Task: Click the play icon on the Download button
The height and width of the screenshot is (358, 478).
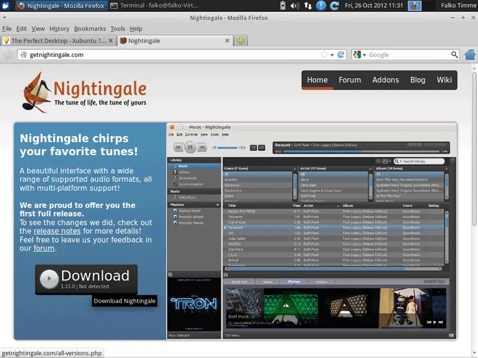Action: [49, 279]
